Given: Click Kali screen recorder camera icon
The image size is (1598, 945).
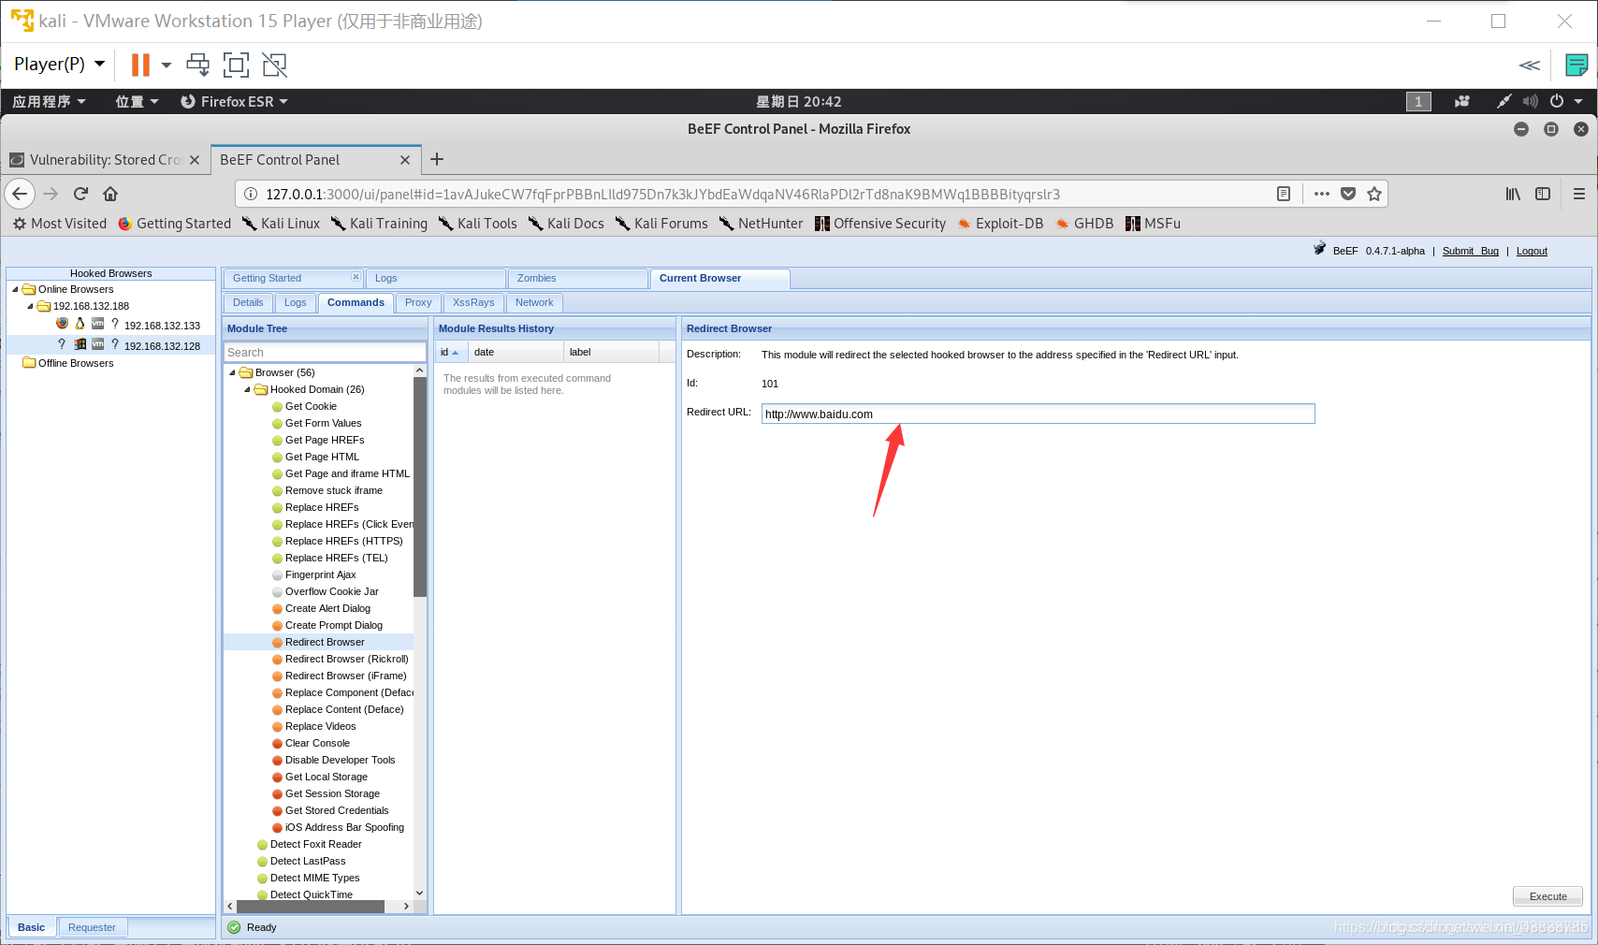Looking at the screenshot, I should (1462, 101).
